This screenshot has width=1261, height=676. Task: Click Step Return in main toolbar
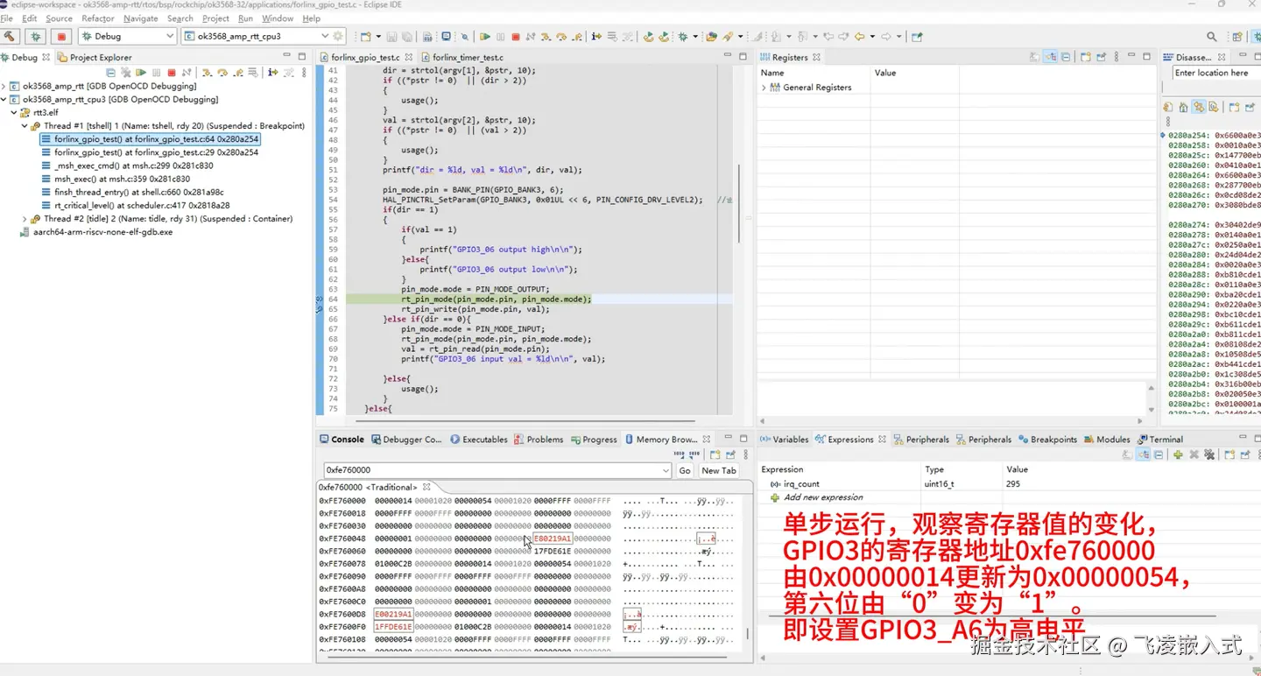tap(577, 37)
